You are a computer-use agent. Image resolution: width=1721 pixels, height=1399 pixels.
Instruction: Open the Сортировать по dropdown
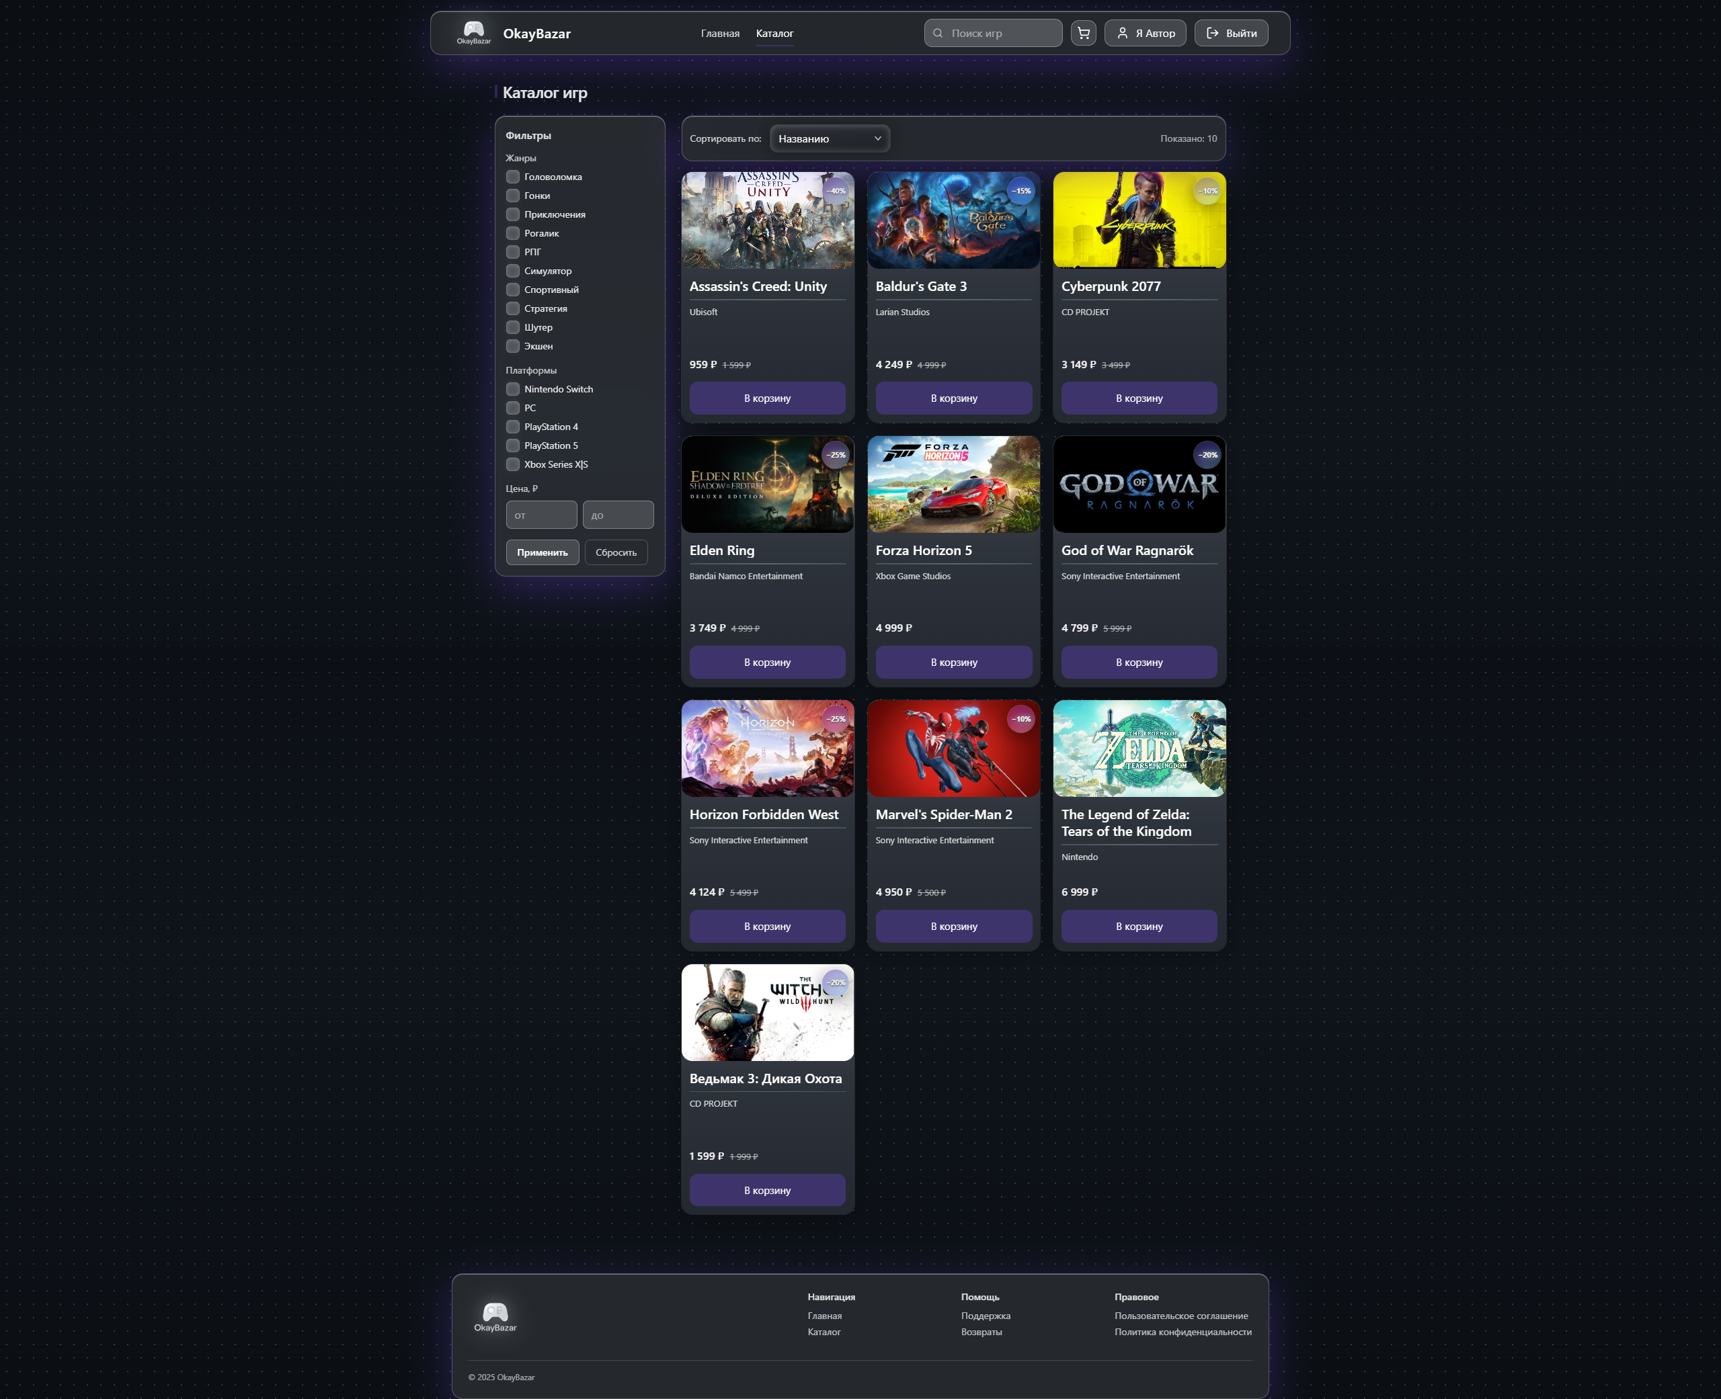829,138
